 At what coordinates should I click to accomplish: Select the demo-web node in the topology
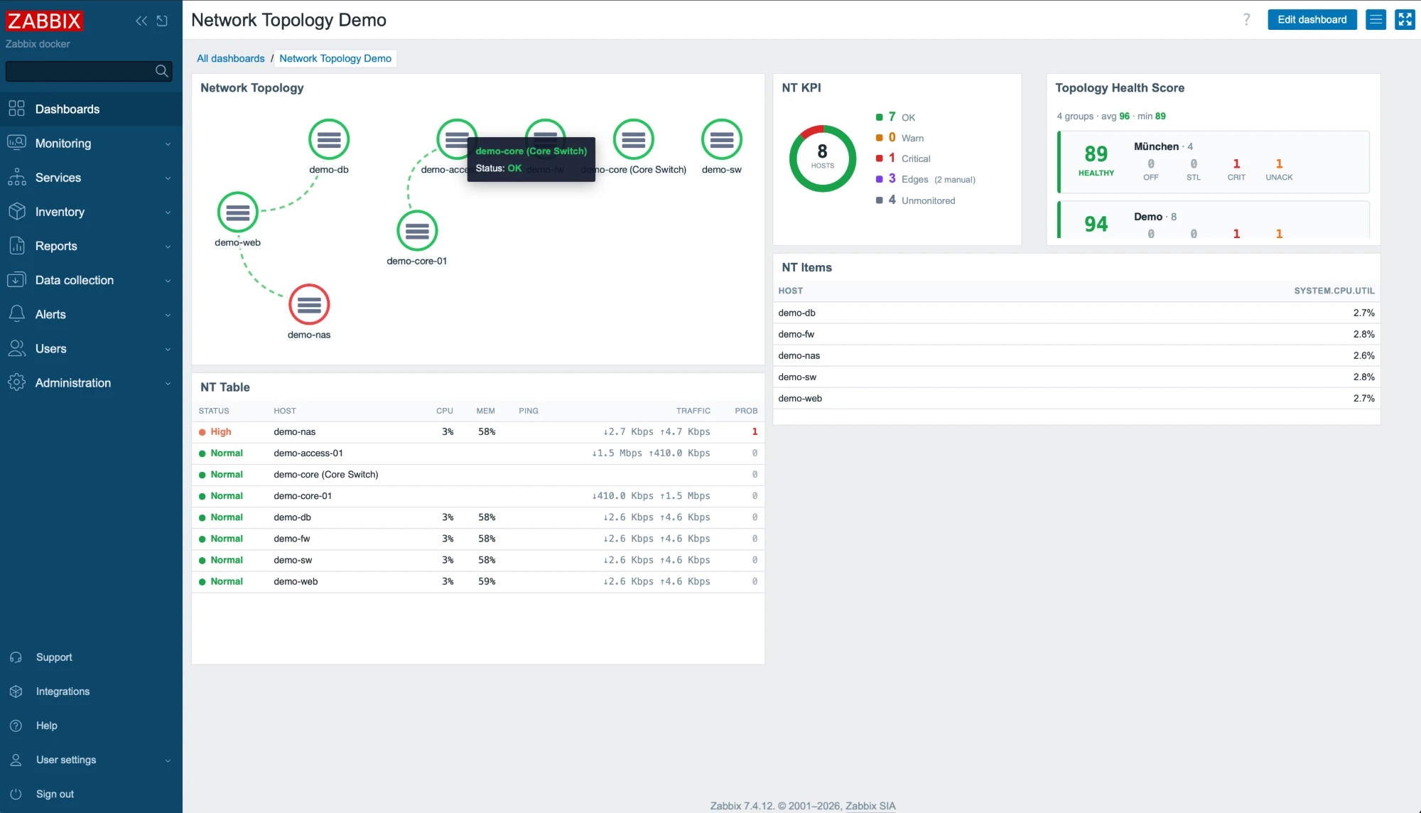pos(237,212)
